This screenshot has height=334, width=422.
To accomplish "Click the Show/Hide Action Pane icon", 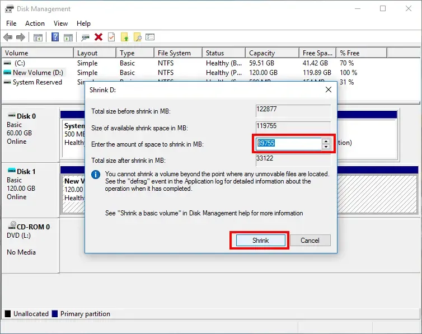I will pyautogui.click(x=68, y=37).
